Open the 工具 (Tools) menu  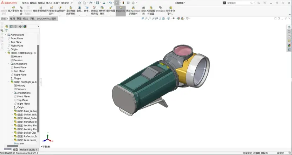pyautogui.click(x=57, y=3)
